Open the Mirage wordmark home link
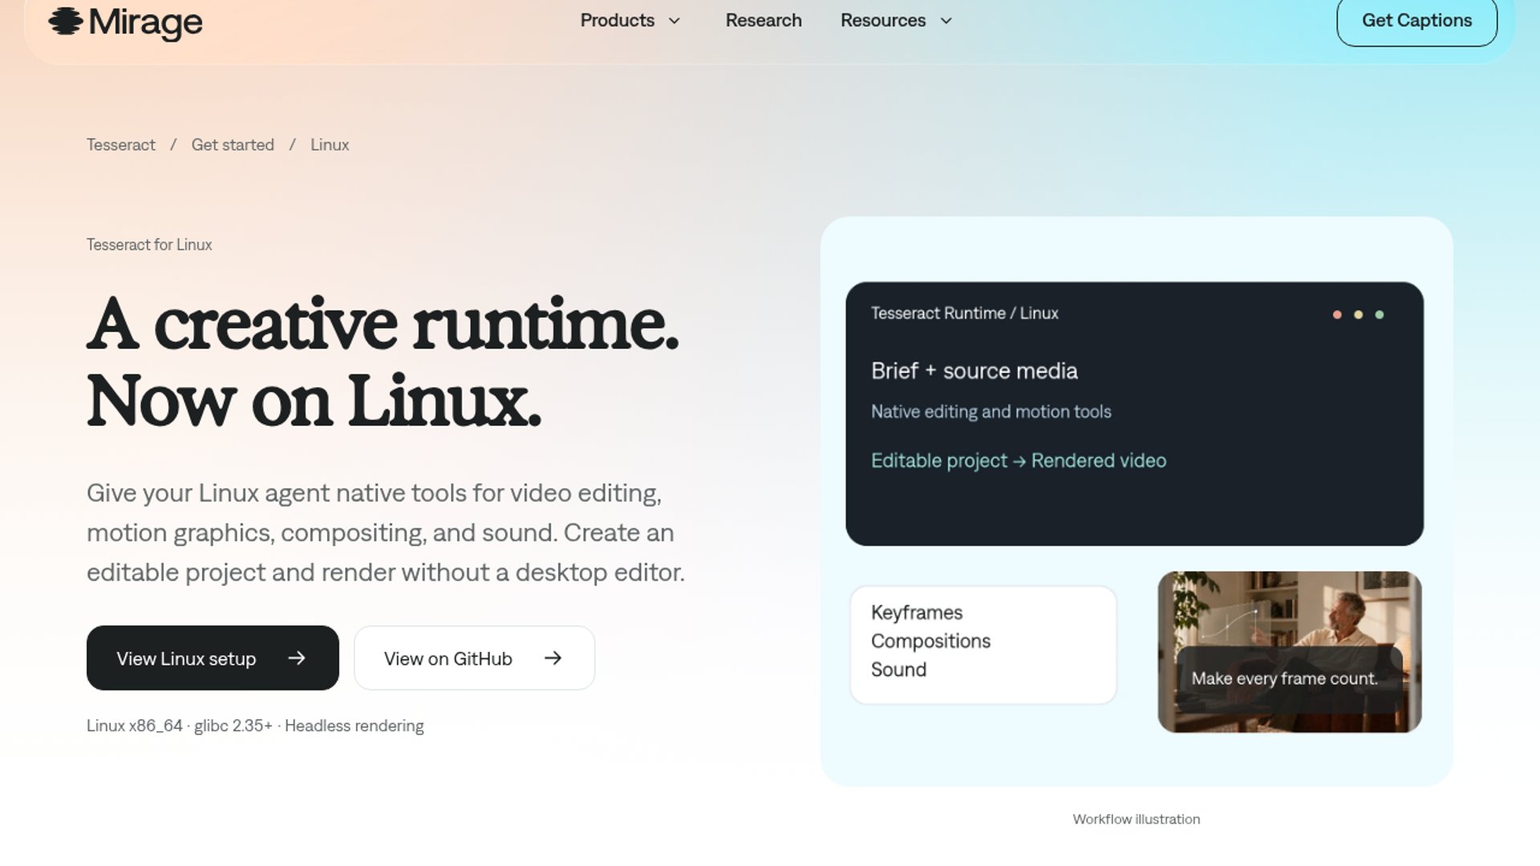The image size is (1540, 866). (x=145, y=22)
